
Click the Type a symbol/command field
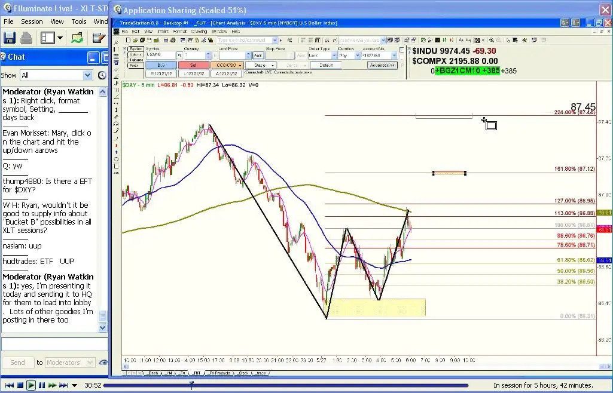[x=247, y=40]
